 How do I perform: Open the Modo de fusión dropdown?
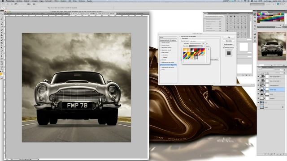(198, 41)
